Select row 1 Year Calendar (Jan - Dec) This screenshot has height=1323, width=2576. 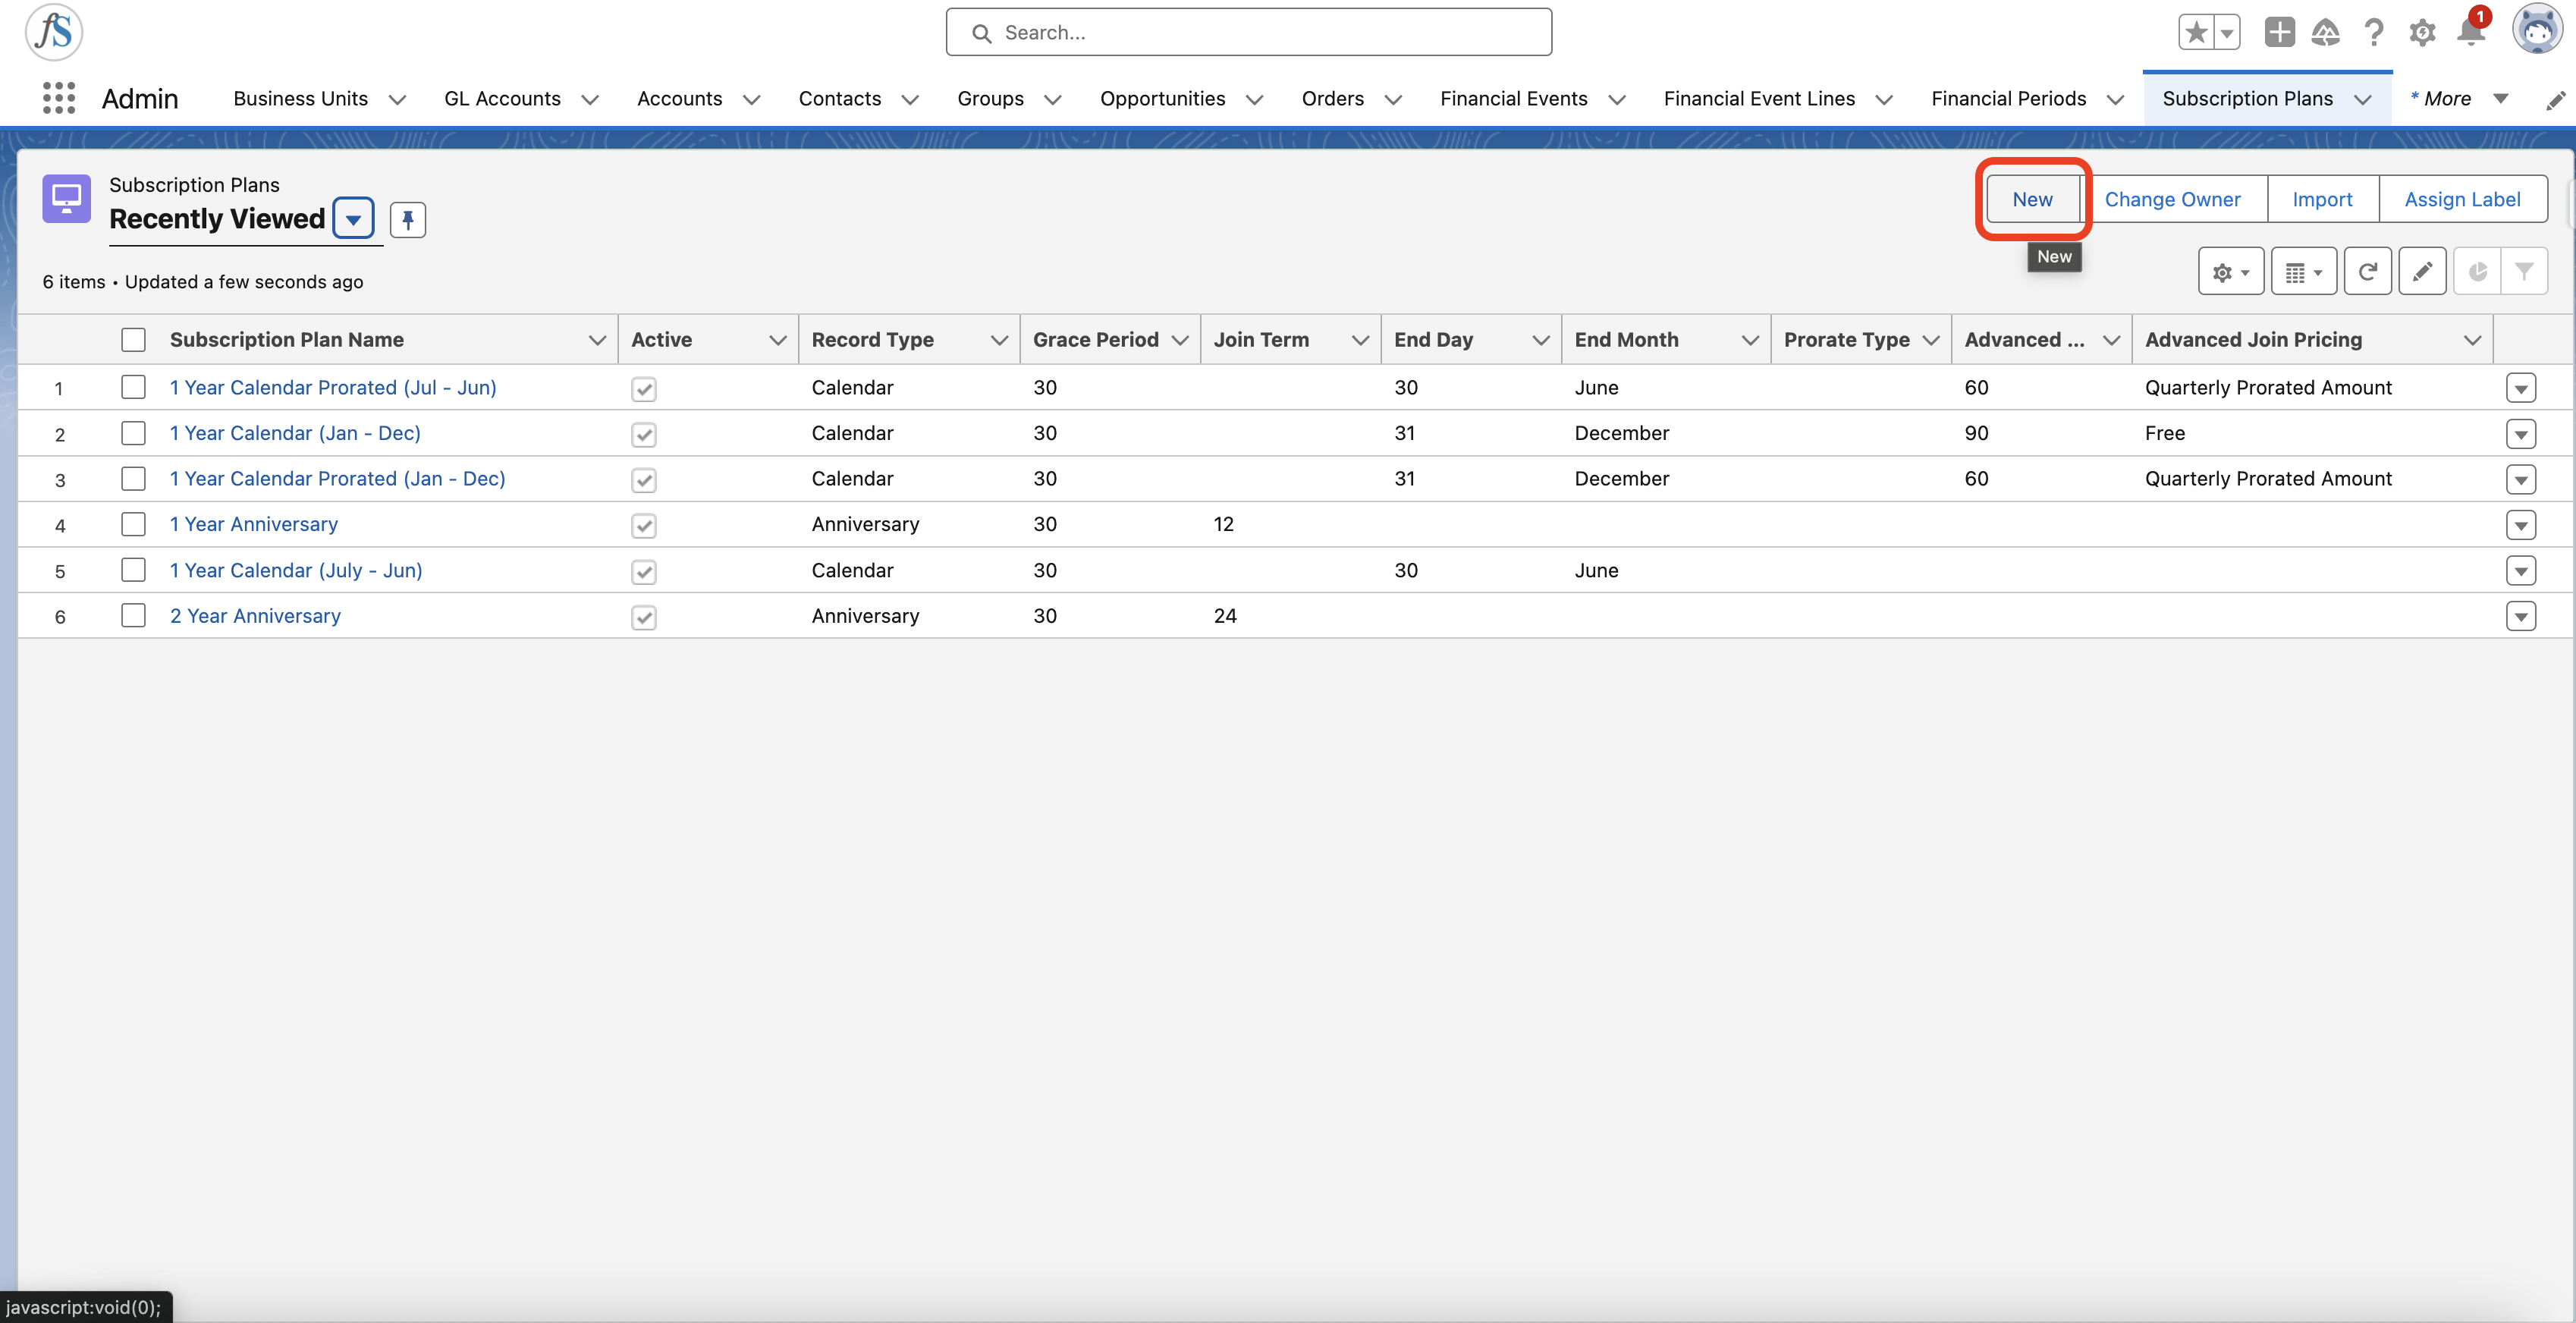click(133, 433)
